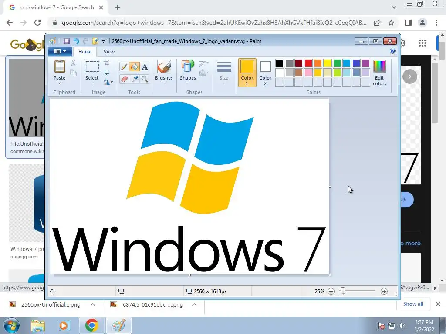Open Windows Explorer from taskbar

38,326
